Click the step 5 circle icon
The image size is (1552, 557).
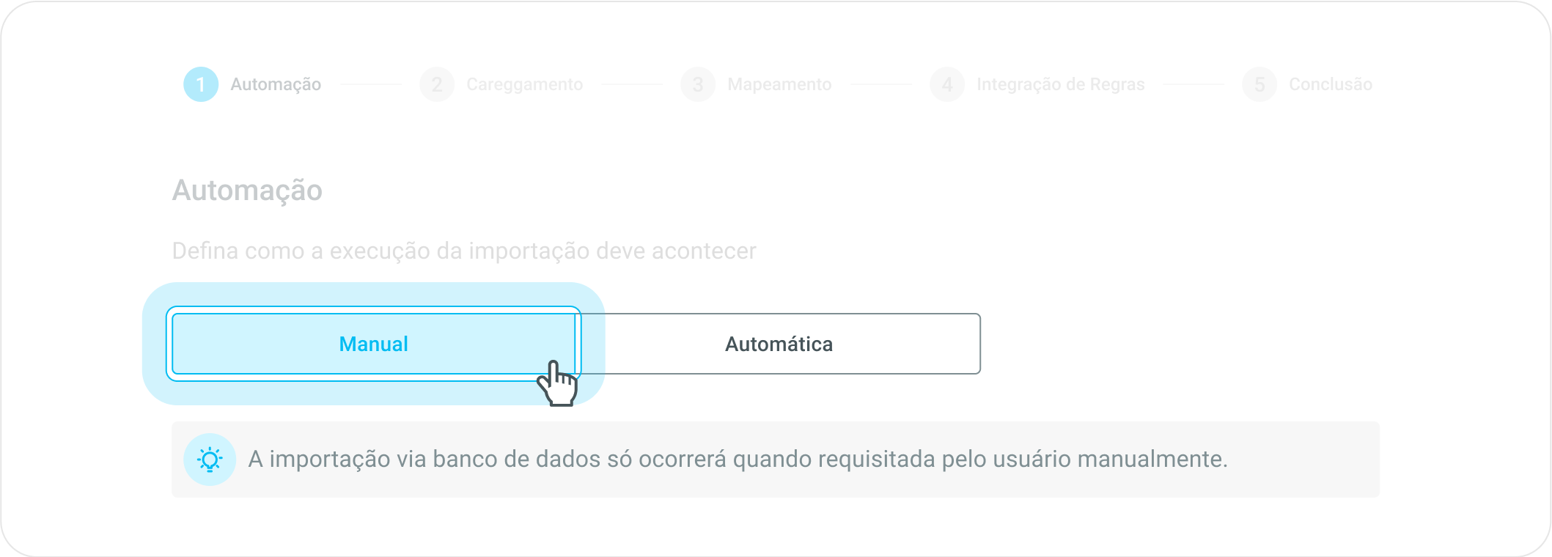coord(1259,84)
